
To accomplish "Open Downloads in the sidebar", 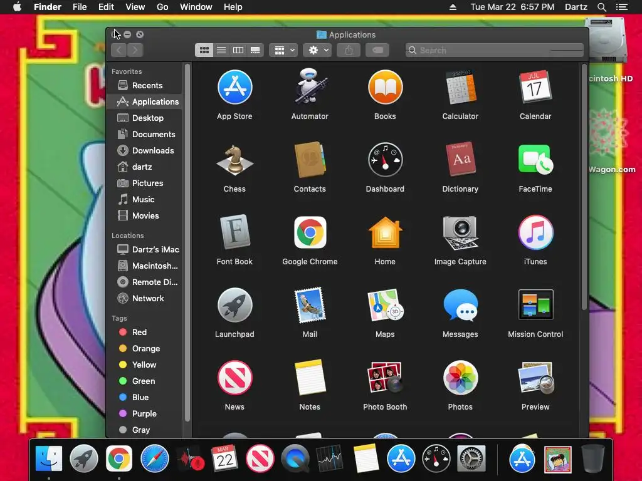I will (x=144, y=150).
